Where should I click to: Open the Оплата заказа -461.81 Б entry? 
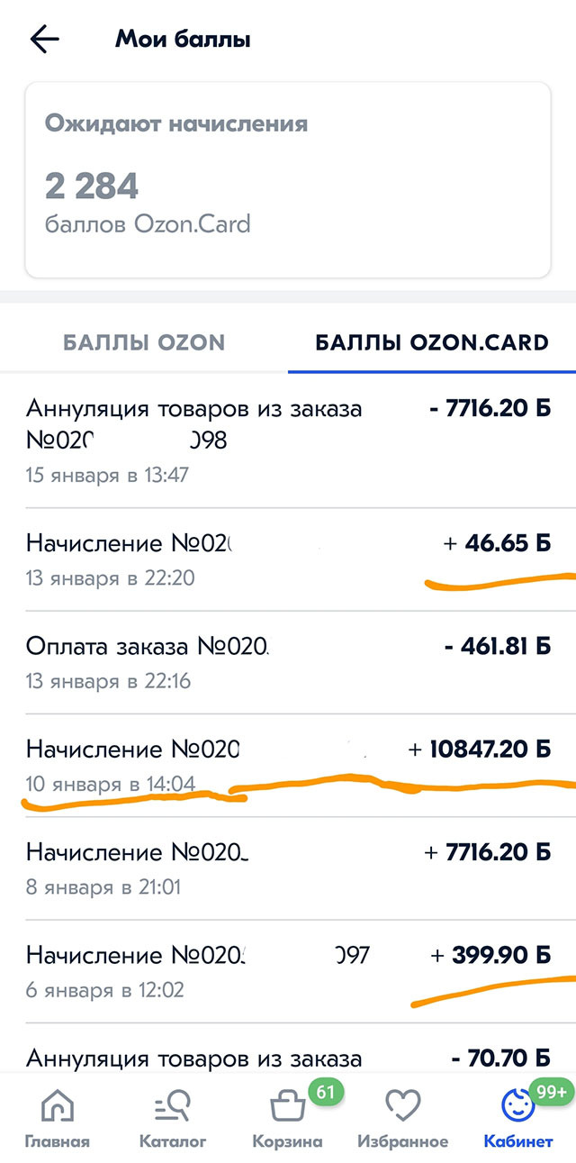click(288, 662)
